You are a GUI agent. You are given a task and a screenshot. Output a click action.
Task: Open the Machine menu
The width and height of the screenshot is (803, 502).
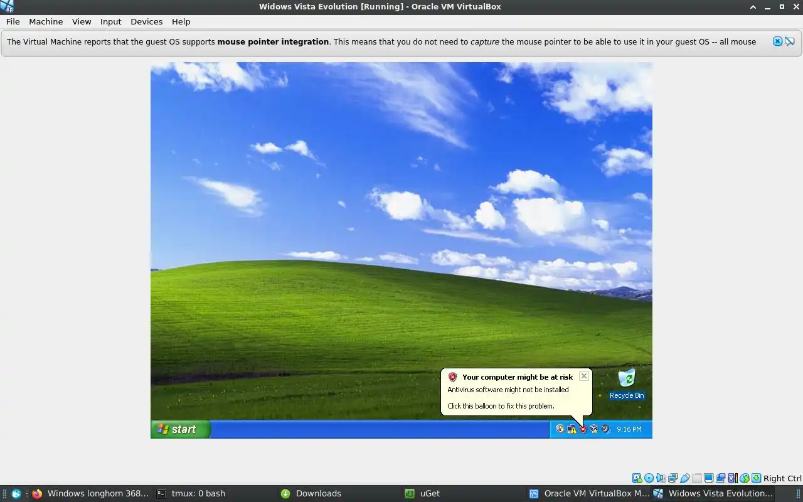[46, 21]
